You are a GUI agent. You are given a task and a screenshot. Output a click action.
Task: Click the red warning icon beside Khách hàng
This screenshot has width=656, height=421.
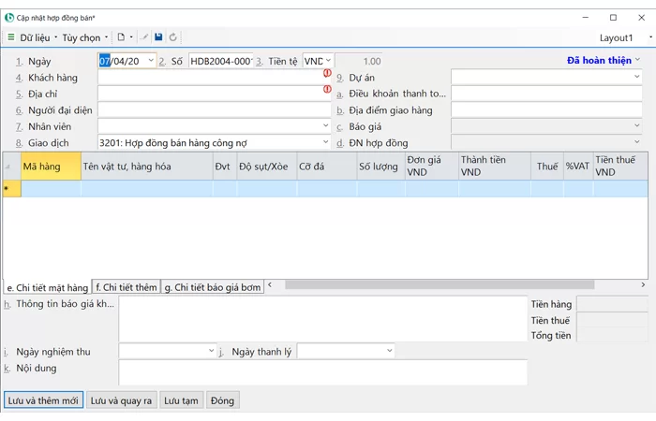(x=328, y=73)
